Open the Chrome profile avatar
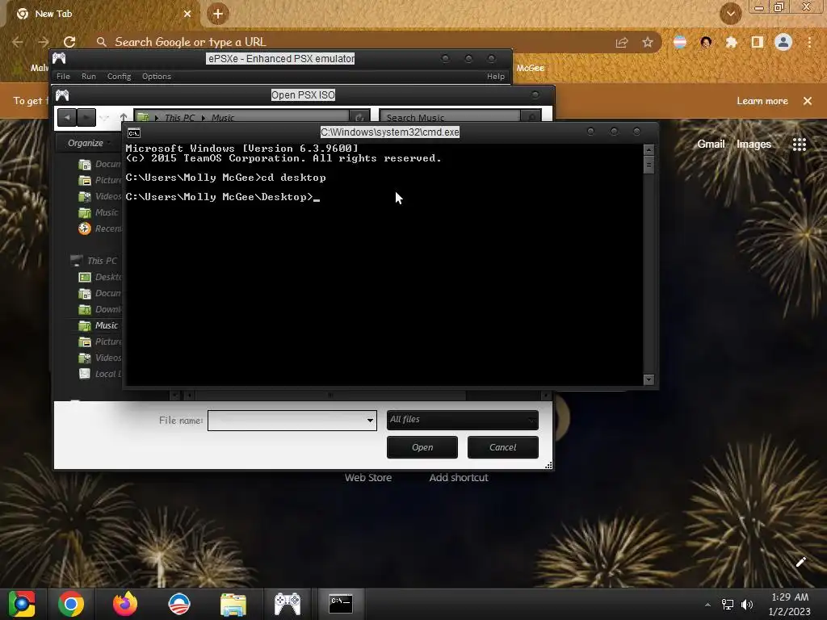The width and height of the screenshot is (827, 620). (783, 42)
